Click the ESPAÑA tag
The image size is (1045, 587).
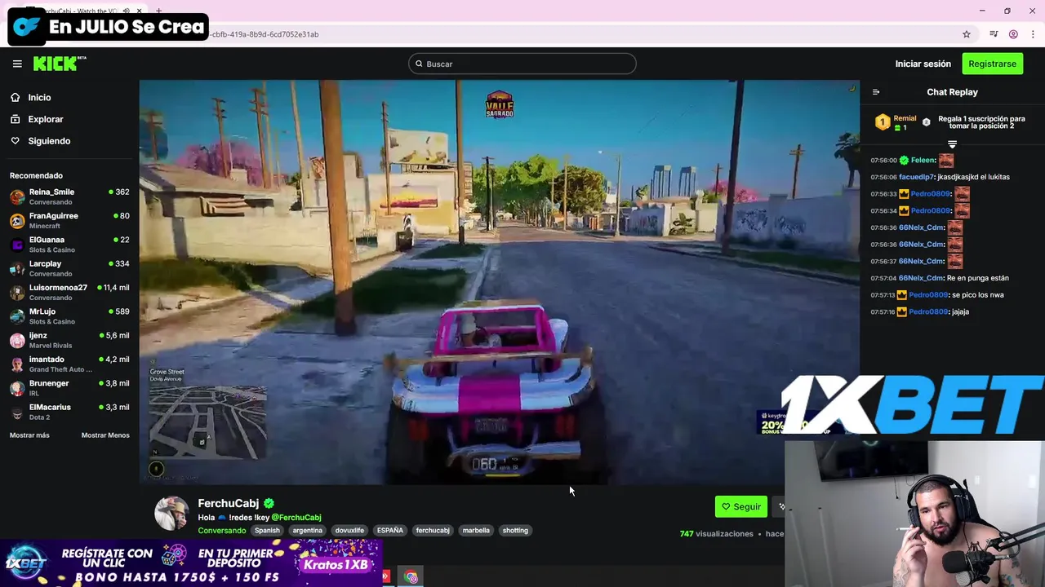[390, 531]
